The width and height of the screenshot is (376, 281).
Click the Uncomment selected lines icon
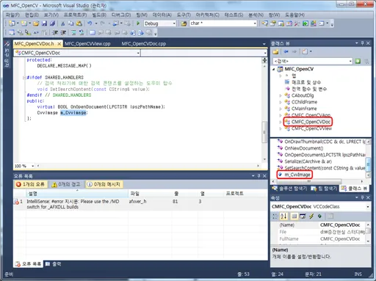[82, 32]
